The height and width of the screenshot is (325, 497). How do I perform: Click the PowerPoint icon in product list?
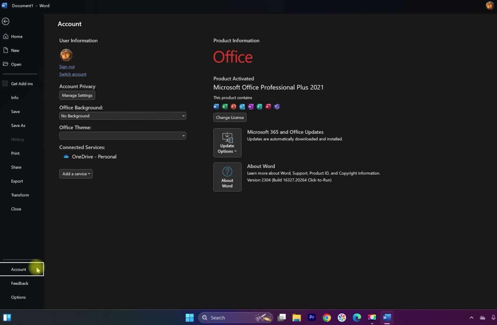(233, 107)
